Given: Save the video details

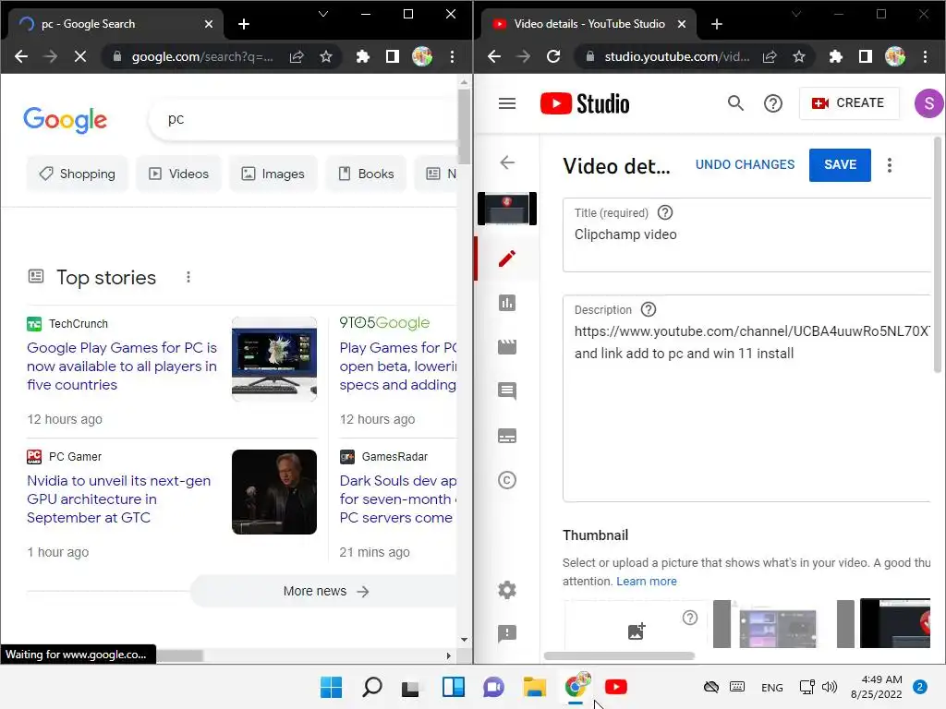Looking at the screenshot, I should pos(840,164).
